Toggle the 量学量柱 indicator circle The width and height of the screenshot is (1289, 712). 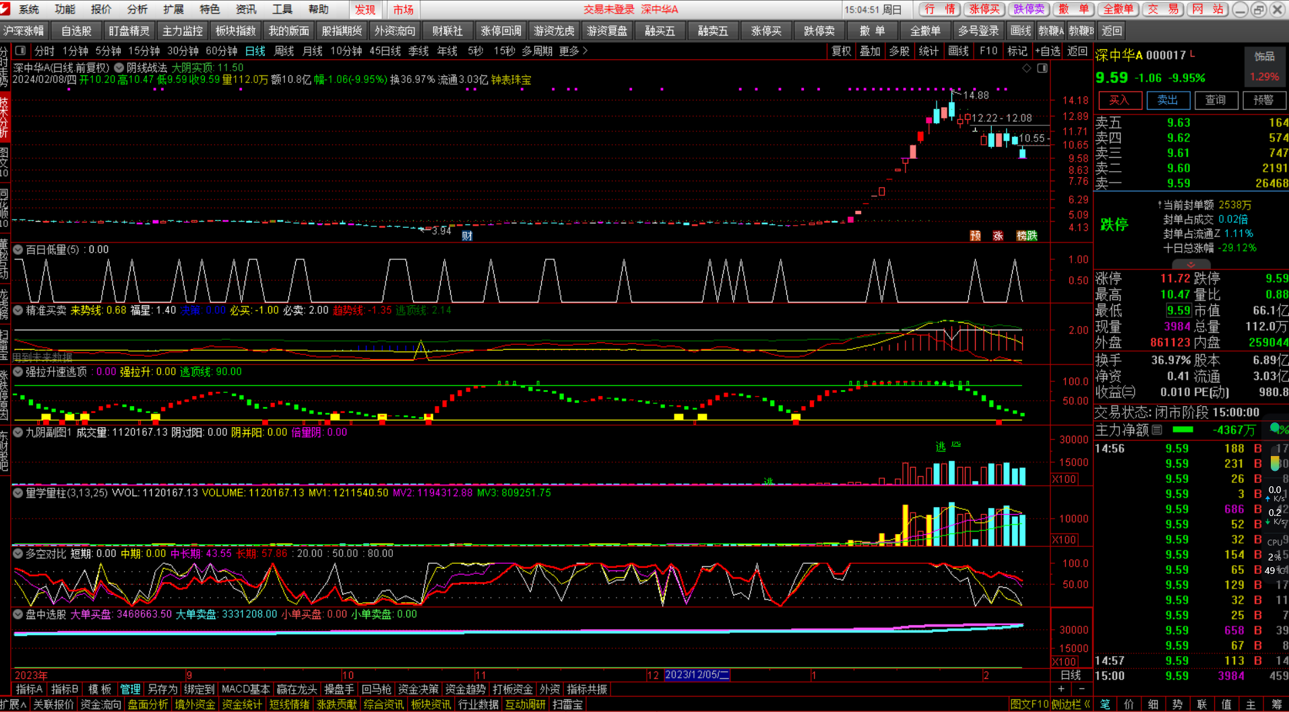[x=18, y=493]
